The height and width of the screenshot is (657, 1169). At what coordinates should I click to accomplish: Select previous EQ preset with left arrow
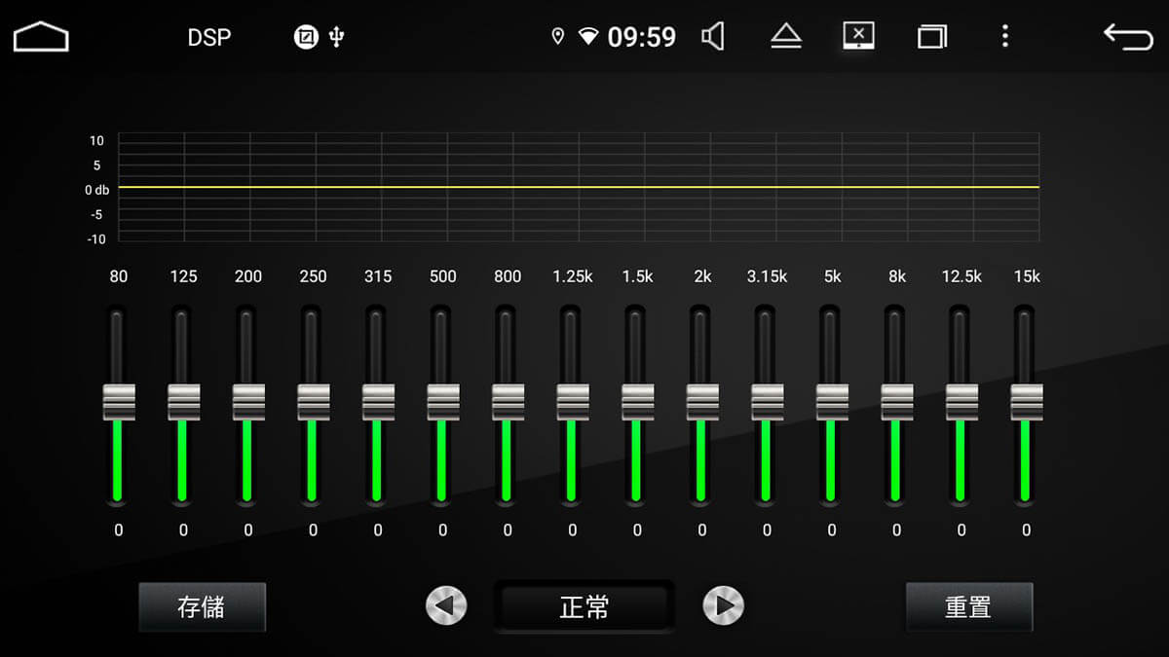pyautogui.click(x=446, y=605)
